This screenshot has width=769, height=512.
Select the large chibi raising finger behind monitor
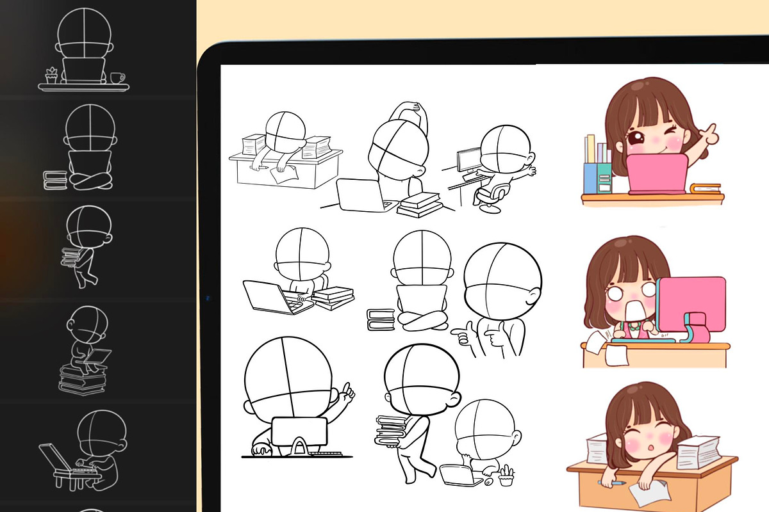(295, 397)
